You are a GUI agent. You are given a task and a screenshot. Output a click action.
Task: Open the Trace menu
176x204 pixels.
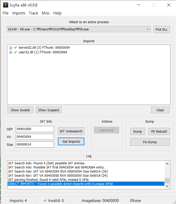pyautogui.click(x=33, y=13)
